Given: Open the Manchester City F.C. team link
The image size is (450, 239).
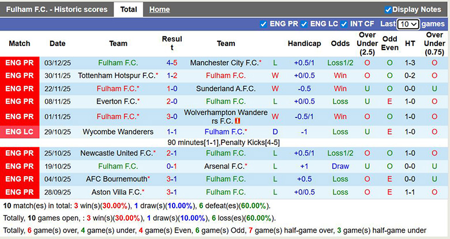Looking at the screenshot, I should coord(224,63).
